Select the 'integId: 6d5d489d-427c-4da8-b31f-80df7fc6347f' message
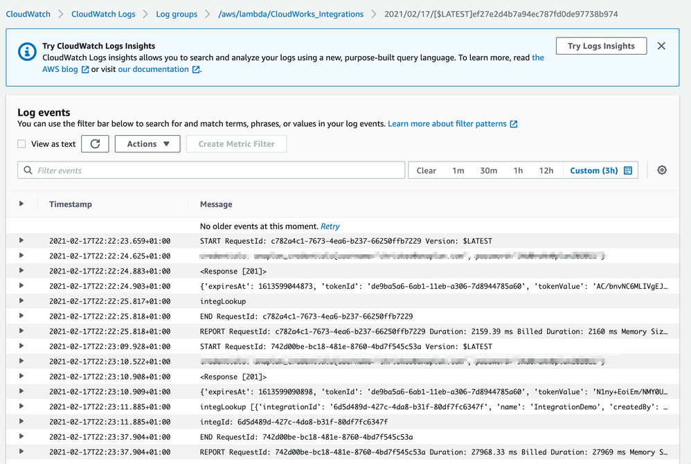The image size is (691, 464). pos(294,422)
